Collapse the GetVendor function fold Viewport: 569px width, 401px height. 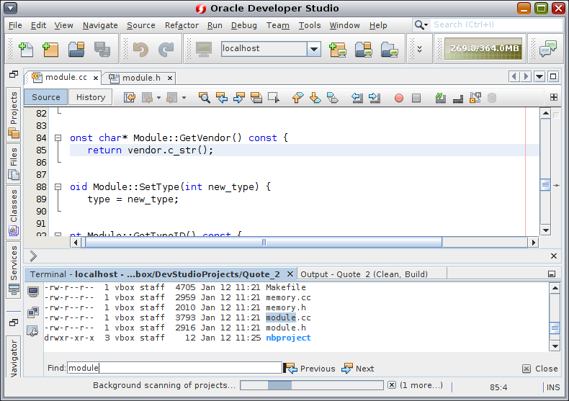(x=58, y=138)
